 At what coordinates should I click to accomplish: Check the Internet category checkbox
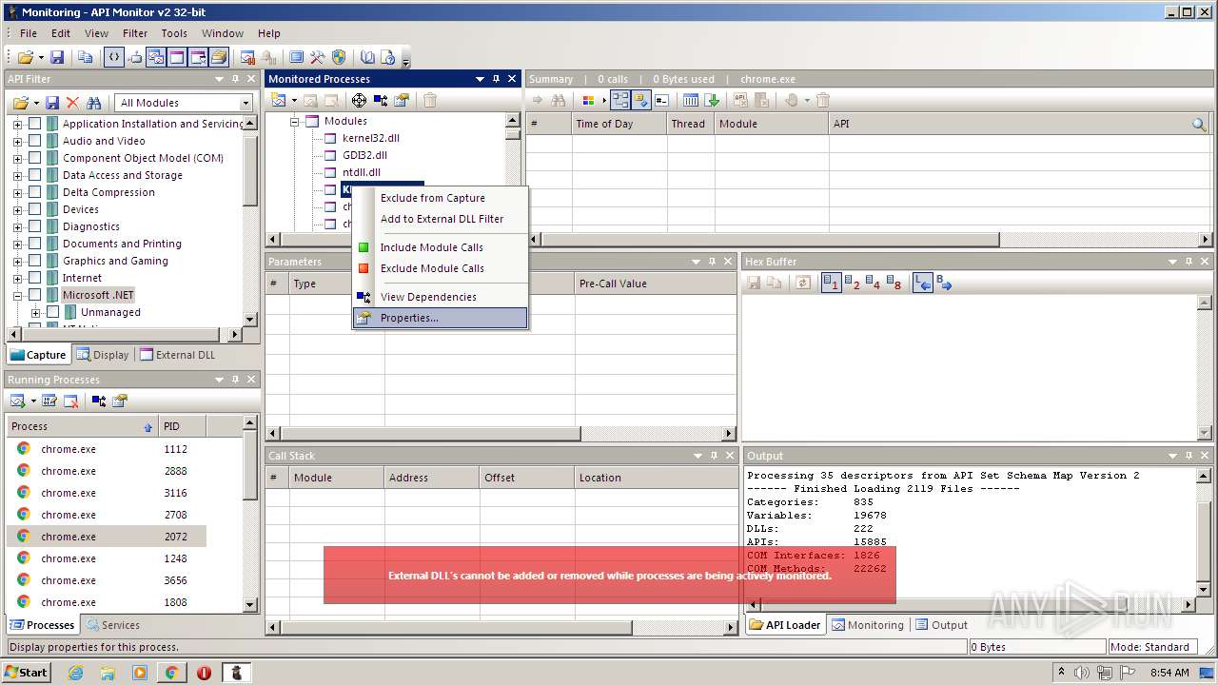pos(34,278)
